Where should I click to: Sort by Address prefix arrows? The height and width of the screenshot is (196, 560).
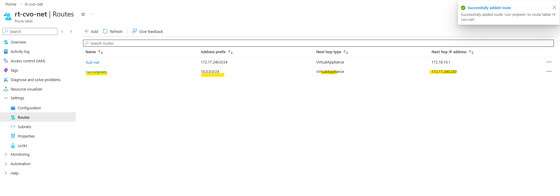point(230,52)
